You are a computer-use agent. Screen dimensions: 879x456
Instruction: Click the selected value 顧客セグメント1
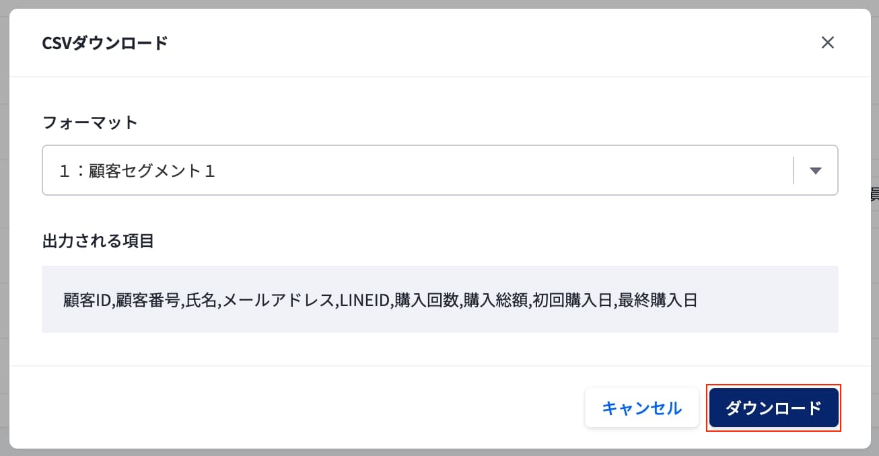137,171
